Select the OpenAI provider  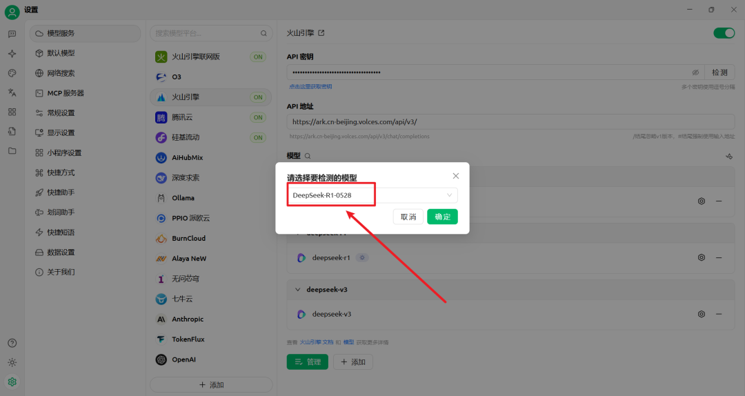tap(210, 360)
